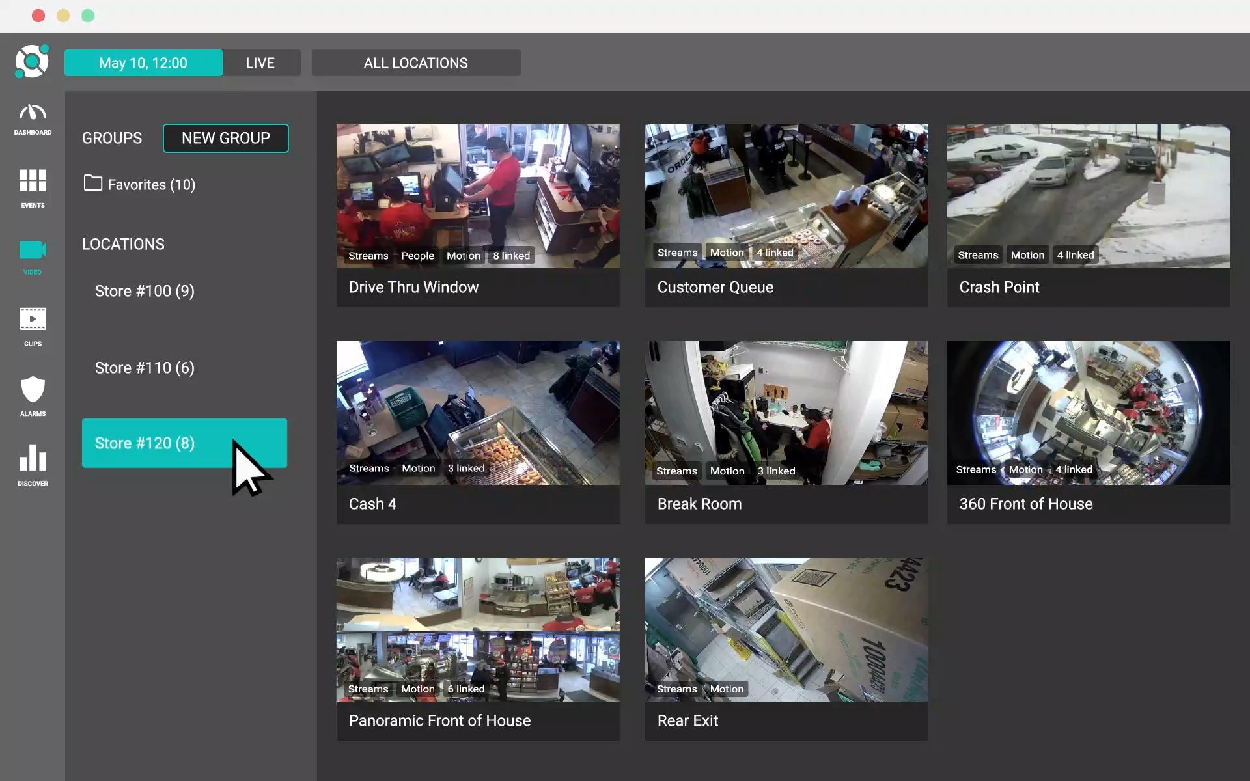Image resolution: width=1250 pixels, height=781 pixels.
Task: Click People tag on Drive Thru Window
Action: pos(417,256)
